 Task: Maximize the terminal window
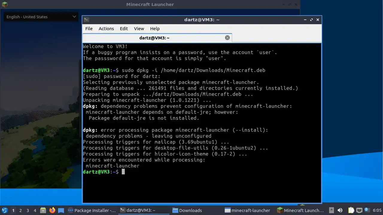311,20
